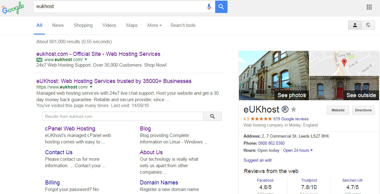Click the Suggest an edit link
Screen dimensions: 380x194
[x=257, y=160]
